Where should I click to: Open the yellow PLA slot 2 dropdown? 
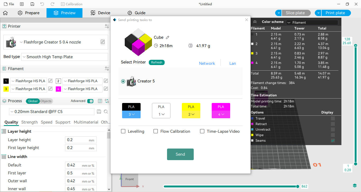tap(191, 114)
